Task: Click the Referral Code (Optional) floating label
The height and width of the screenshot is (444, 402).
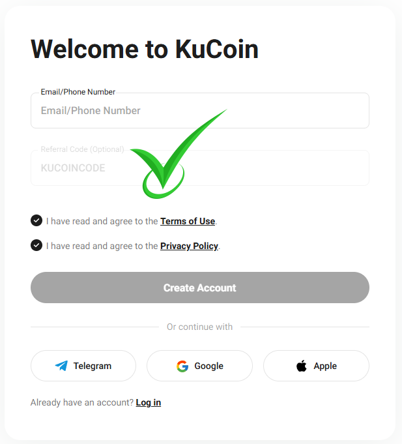Action: 82,149
